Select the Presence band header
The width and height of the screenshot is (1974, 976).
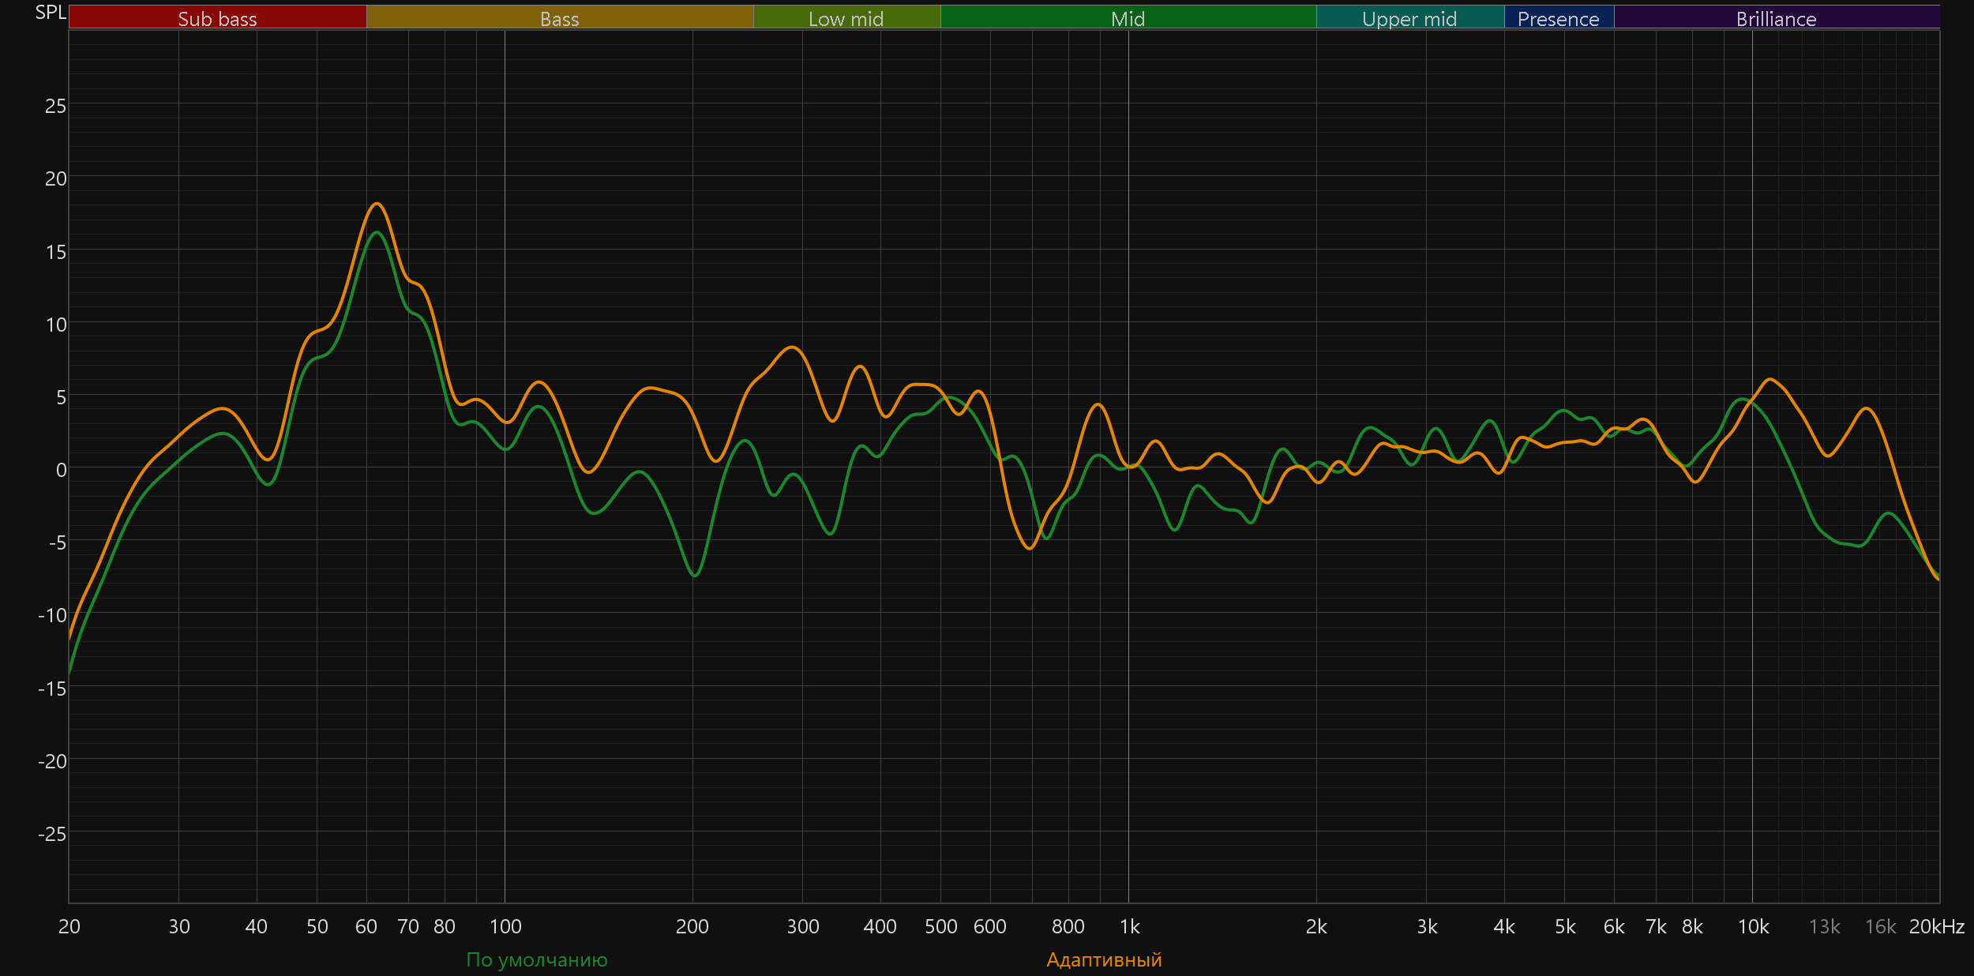[x=1558, y=18]
